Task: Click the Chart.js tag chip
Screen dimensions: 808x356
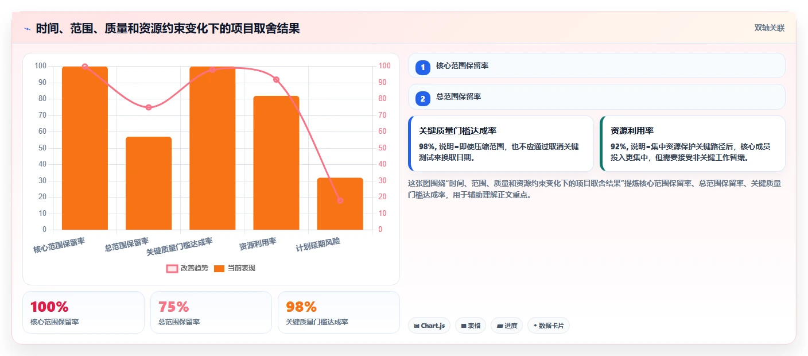Action: [429, 326]
